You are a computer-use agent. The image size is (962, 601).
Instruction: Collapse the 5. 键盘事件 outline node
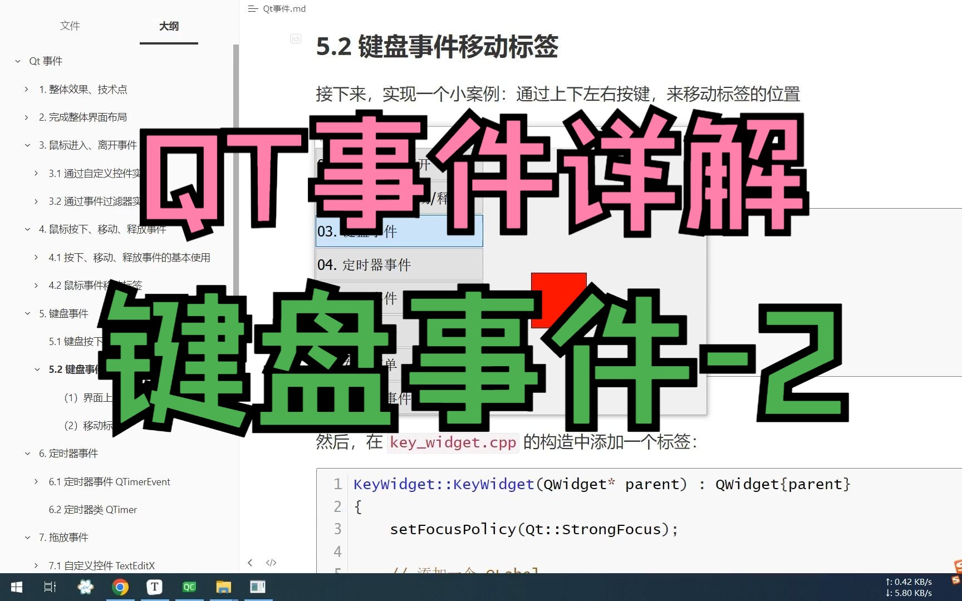[27, 313]
